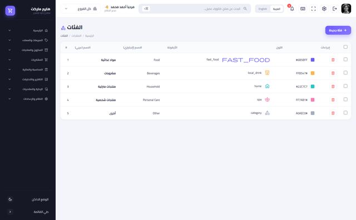The height and width of the screenshot is (220, 356).
Task: Check the Food row checkbox
Action: click(345, 59)
